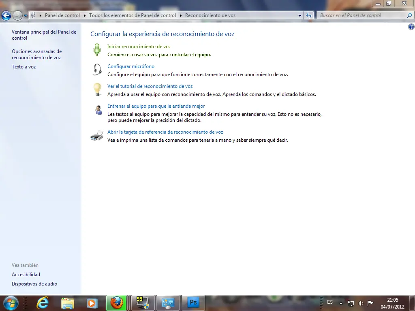Image resolution: width=415 pixels, height=311 pixels.
Task: Click the volume speaker tray icon
Action: point(360,303)
